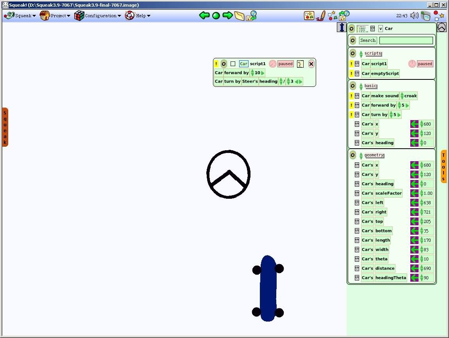Run script1 once with yellow exclamation button

point(216,64)
